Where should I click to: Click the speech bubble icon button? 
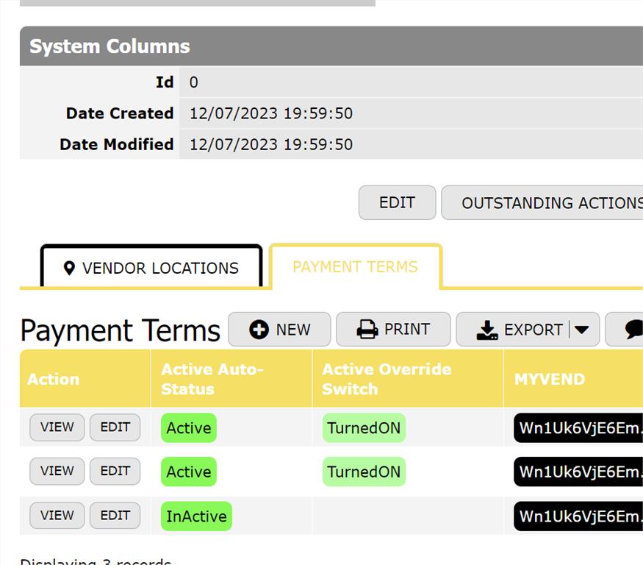pyautogui.click(x=624, y=330)
